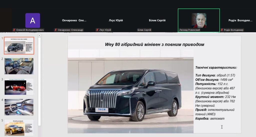Click muted mic icon beside Лєус Юрій label
Viewport: 256px width, 137px height.
pyautogui.click(x=97, y=30)
